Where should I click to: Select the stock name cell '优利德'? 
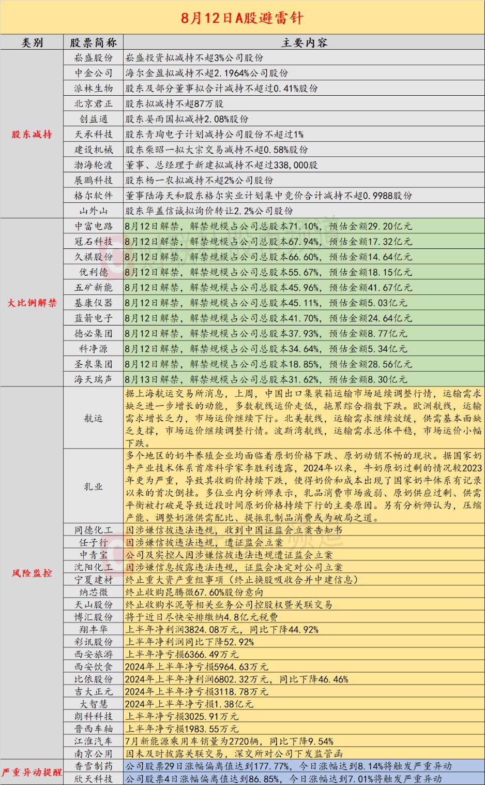(93, 272)
